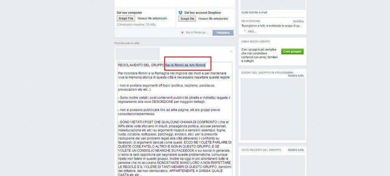Click the Eventi del gruppo in programma panel
The height and width of the screenshot is (176, 390).
pos(272,106)
